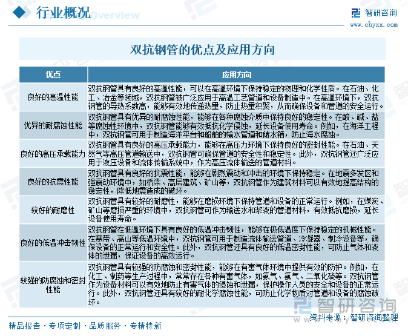Click the description starting 双抗钢管具有较好的耐磨性
This screenshot has height=336, width=408.
[x=236, y=210]
